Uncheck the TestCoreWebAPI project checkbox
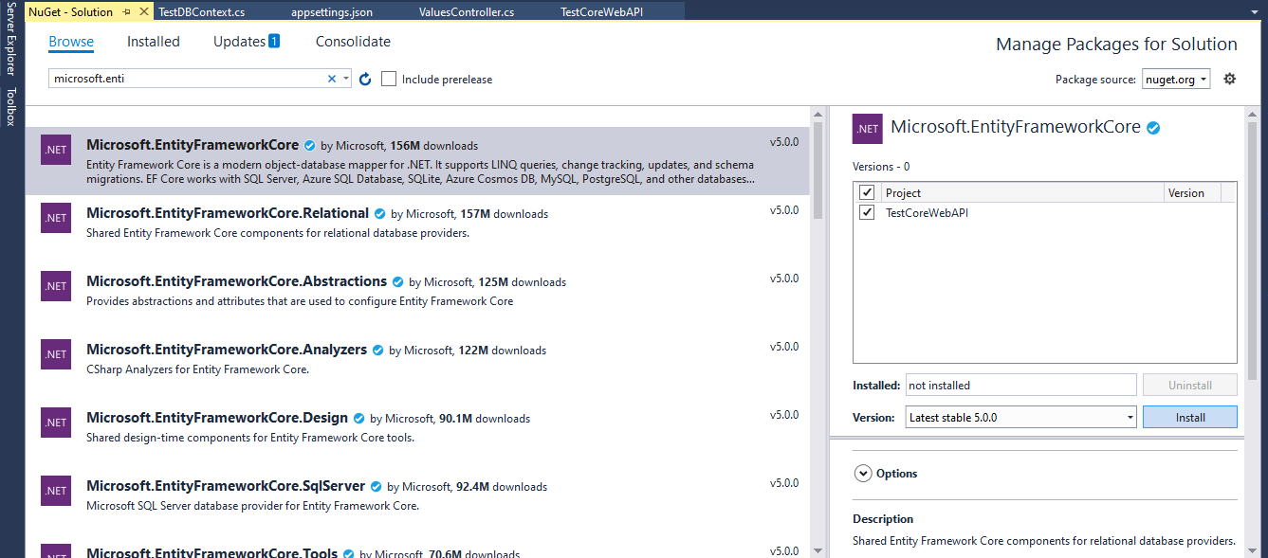This screenshot has height=558, width=1268. [x=867, y=212]
